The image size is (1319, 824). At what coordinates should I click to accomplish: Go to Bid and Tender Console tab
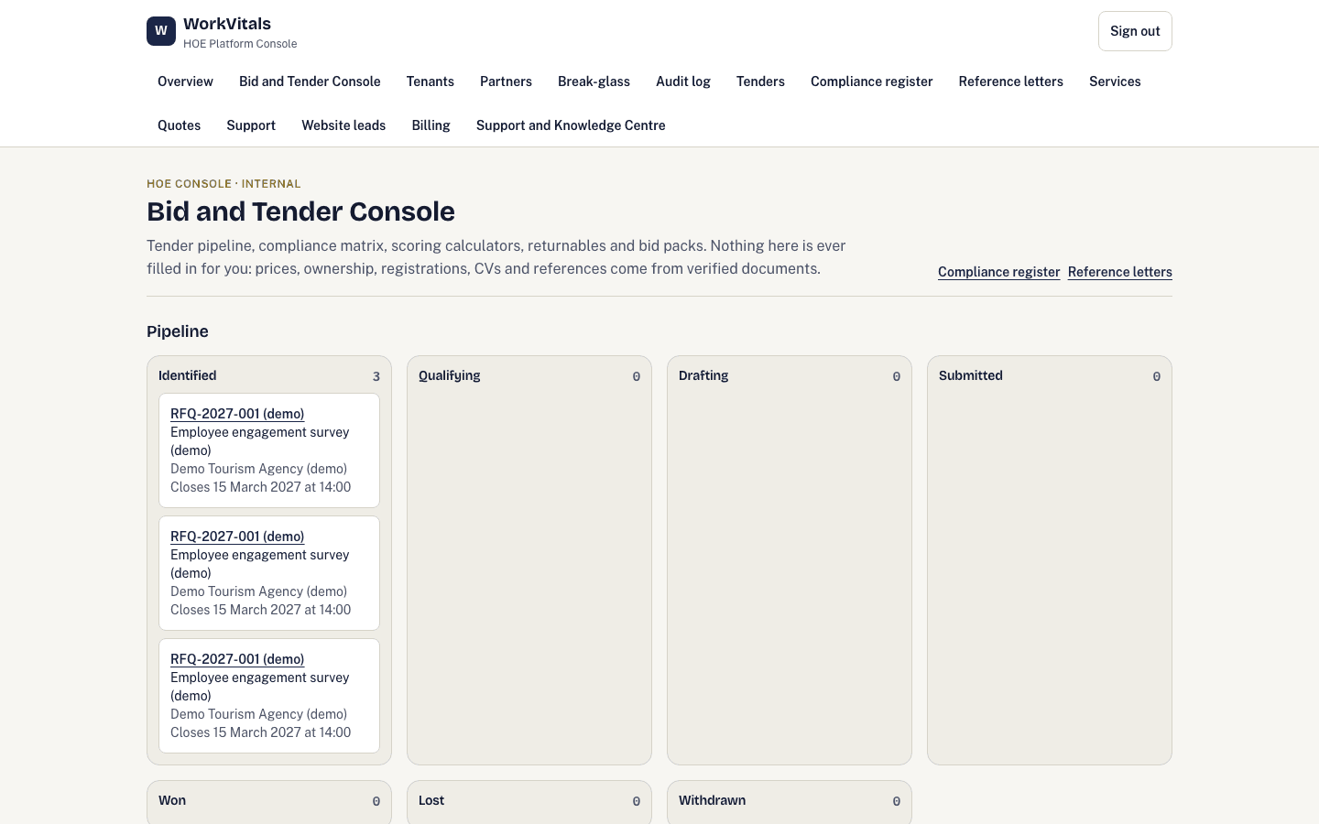point(310,81)
